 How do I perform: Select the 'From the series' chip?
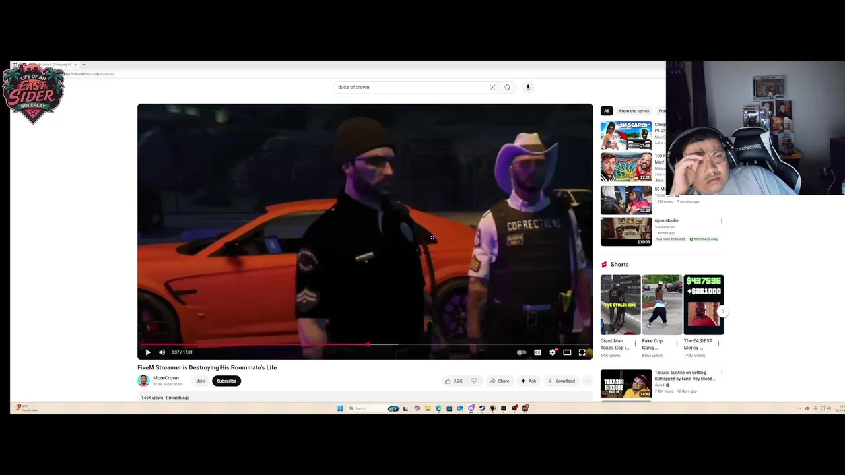pyautogui.click(x=634, y=111)
